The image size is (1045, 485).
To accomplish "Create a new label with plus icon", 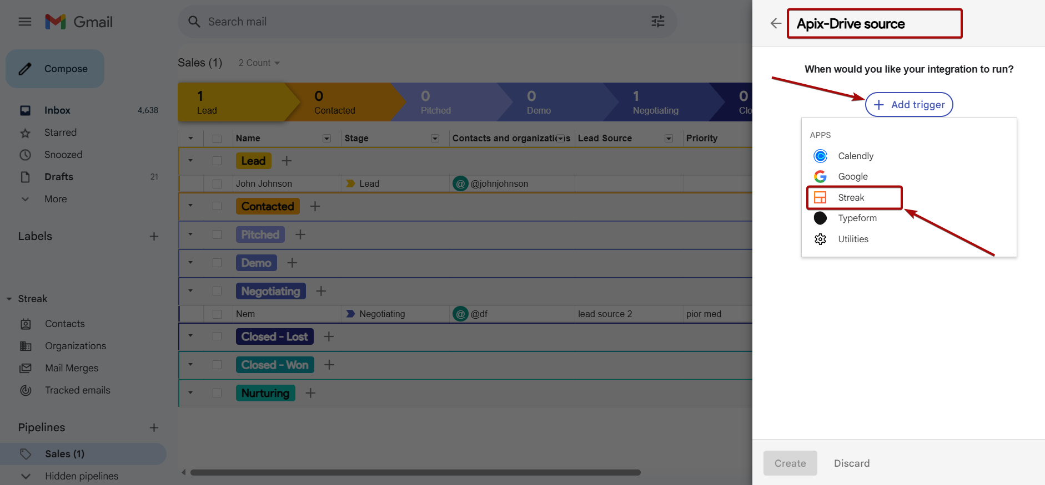I will coord(154,236).
